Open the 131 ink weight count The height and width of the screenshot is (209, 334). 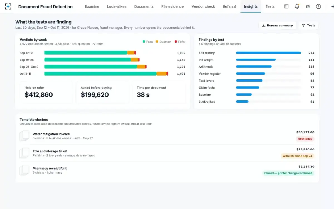tap(311, 60)
